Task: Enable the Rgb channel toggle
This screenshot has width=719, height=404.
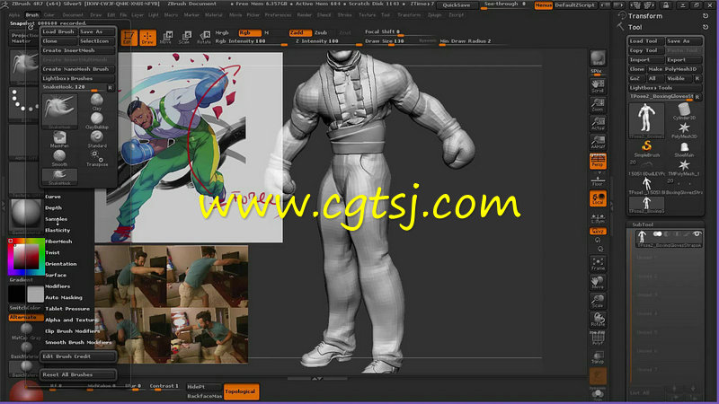Action: click(x=250, y=32)
